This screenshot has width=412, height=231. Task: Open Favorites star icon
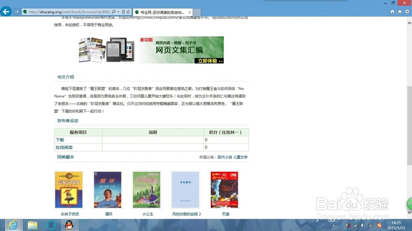pyautogui.click(x=400, y=12)
